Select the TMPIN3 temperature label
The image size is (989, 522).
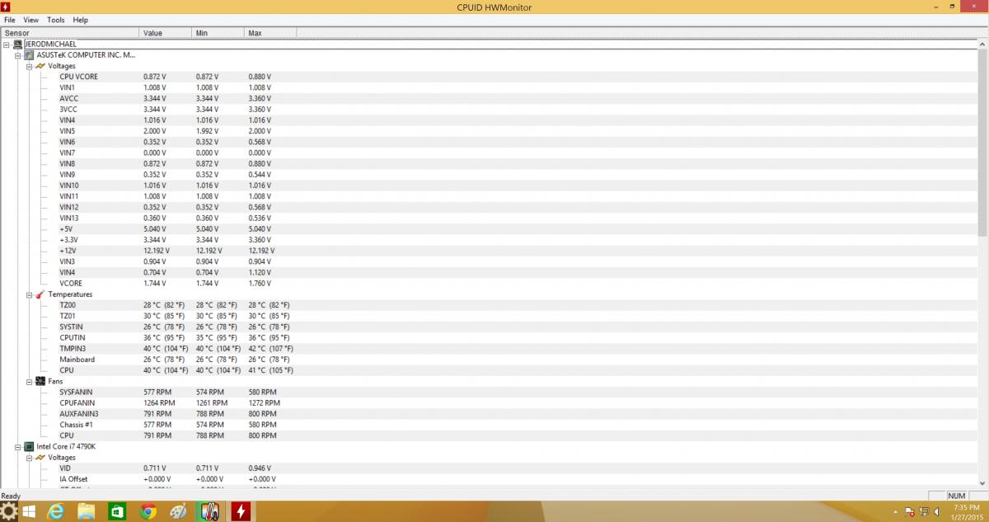[73, 348]
